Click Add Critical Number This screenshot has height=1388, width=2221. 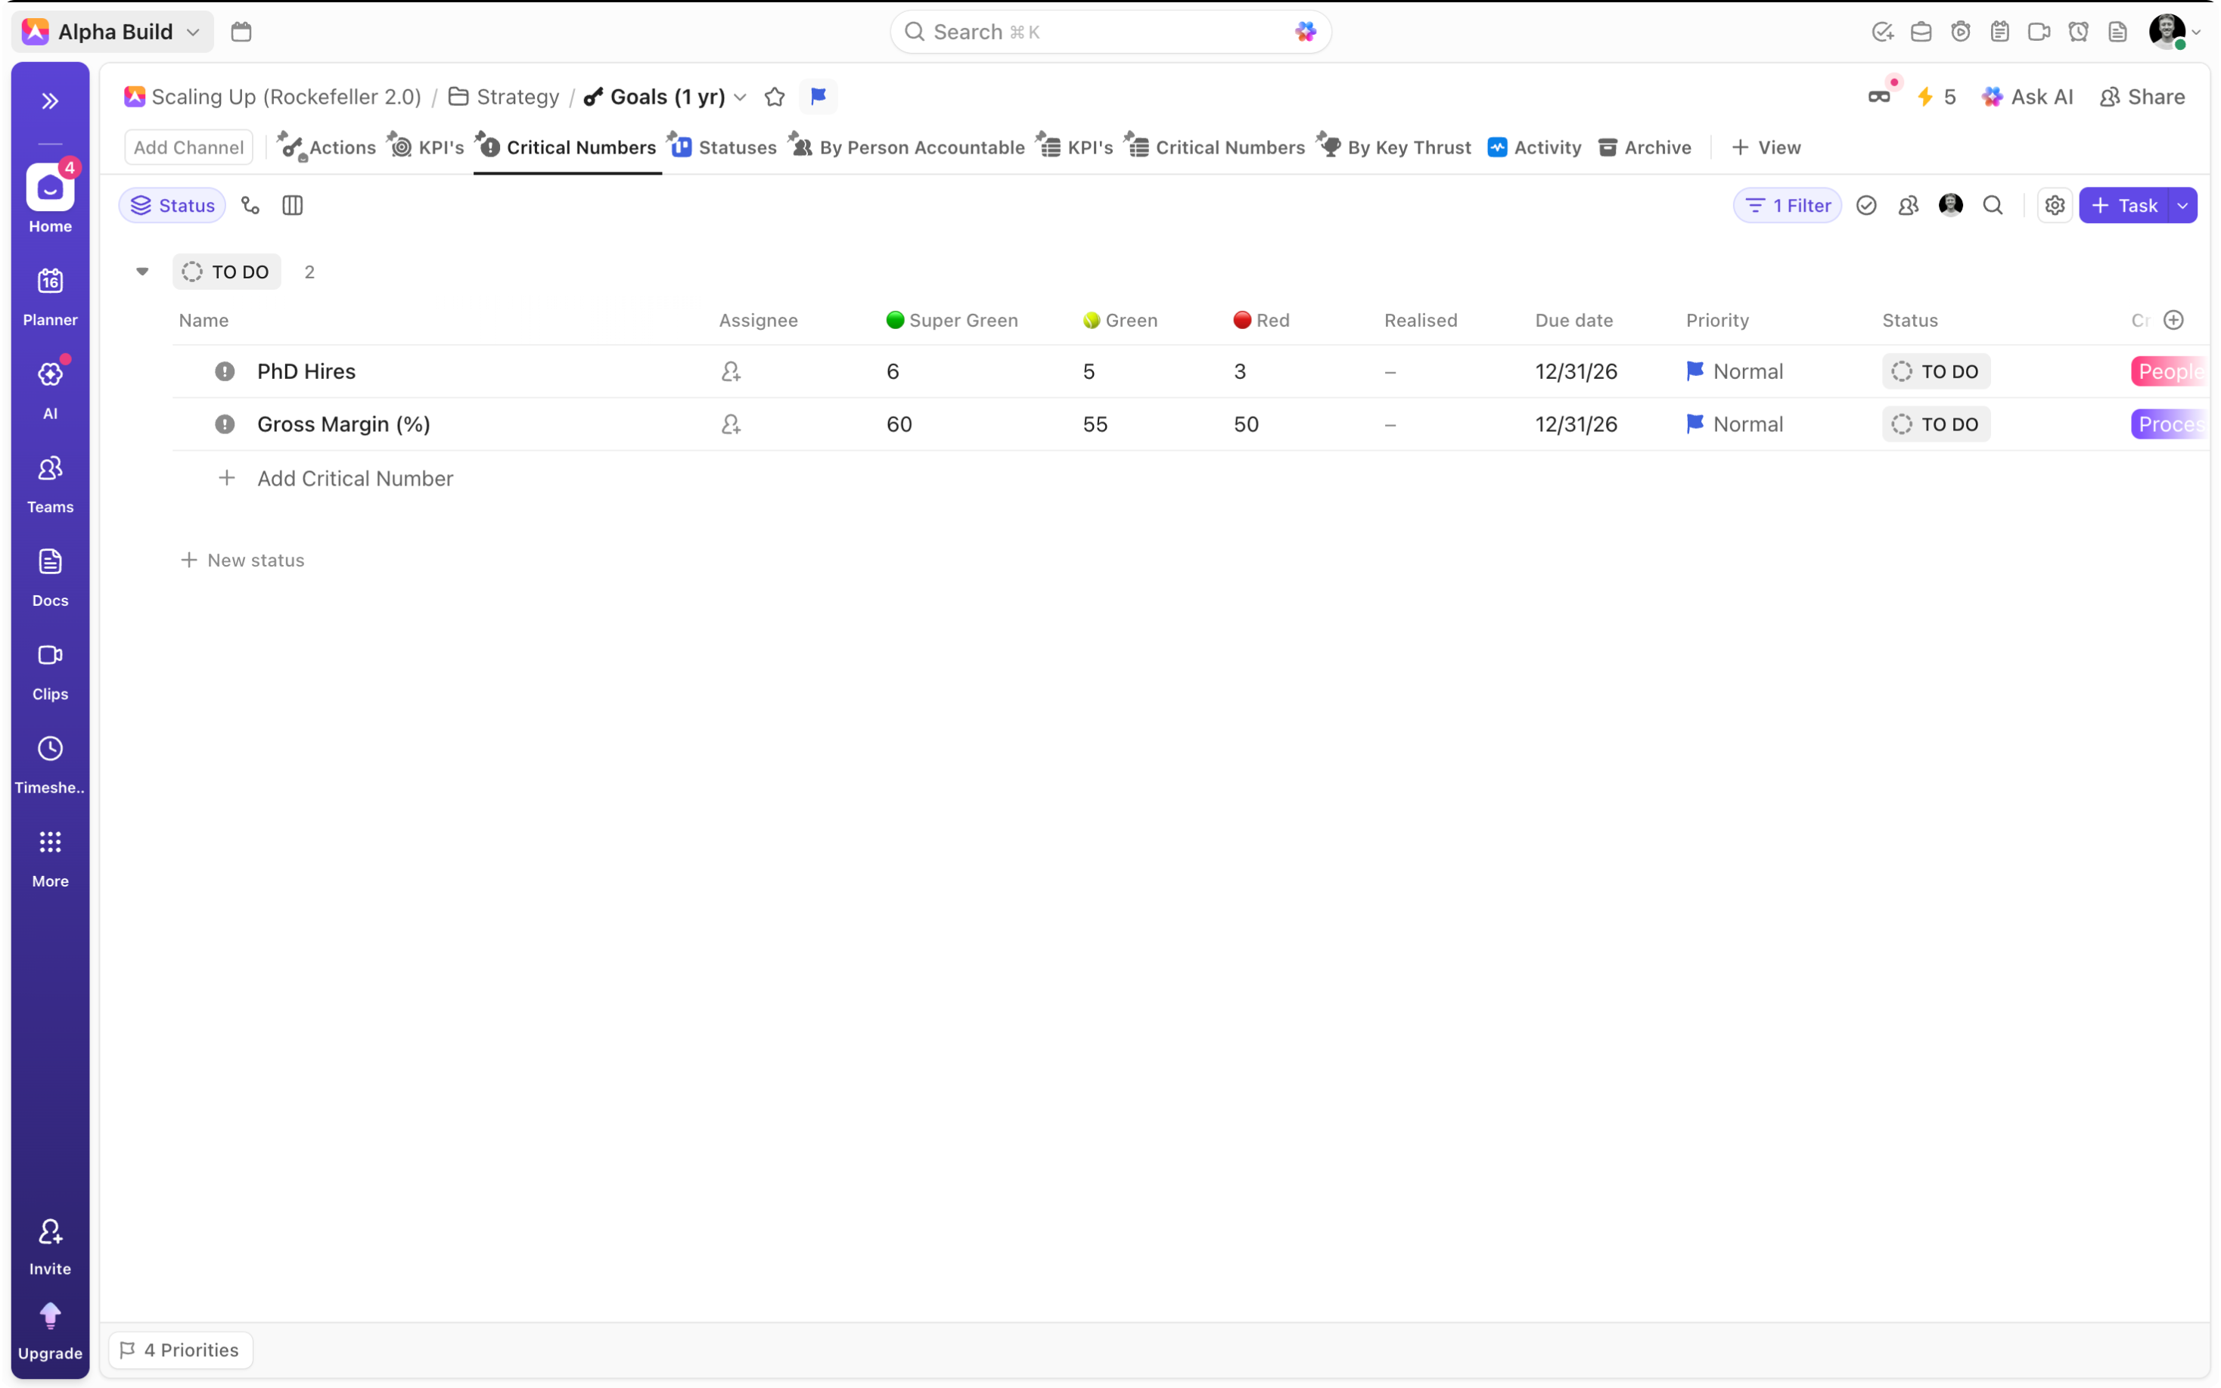click(x=354, y=478)
